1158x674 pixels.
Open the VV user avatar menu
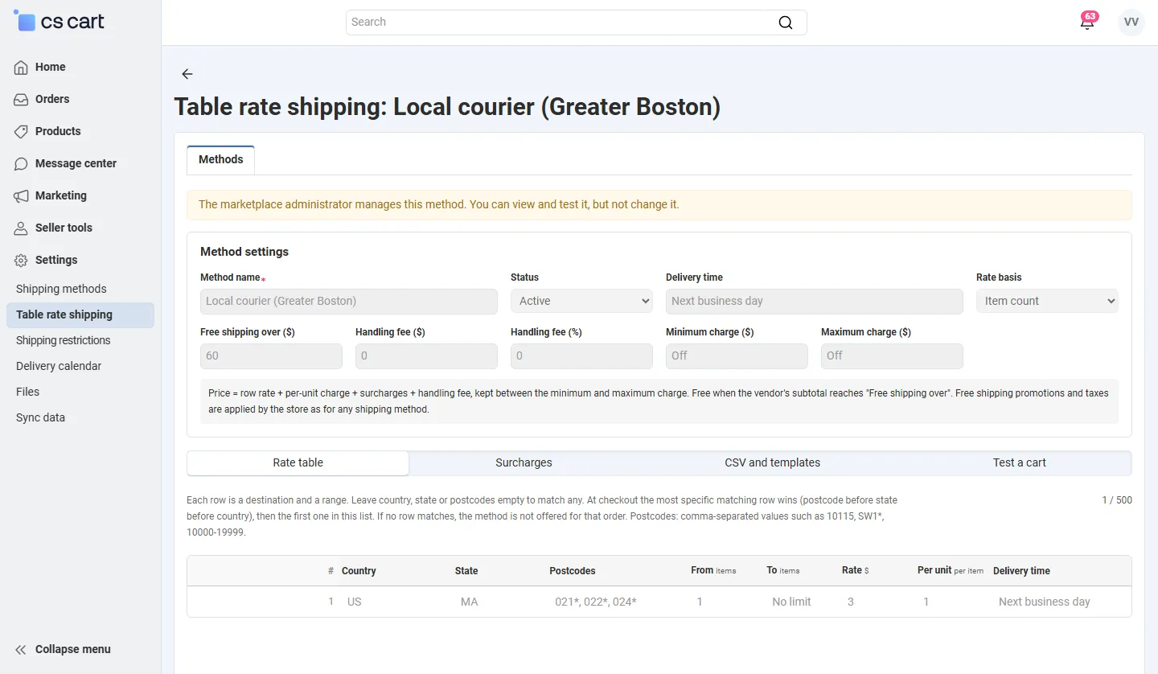(x=1131, y=22)
